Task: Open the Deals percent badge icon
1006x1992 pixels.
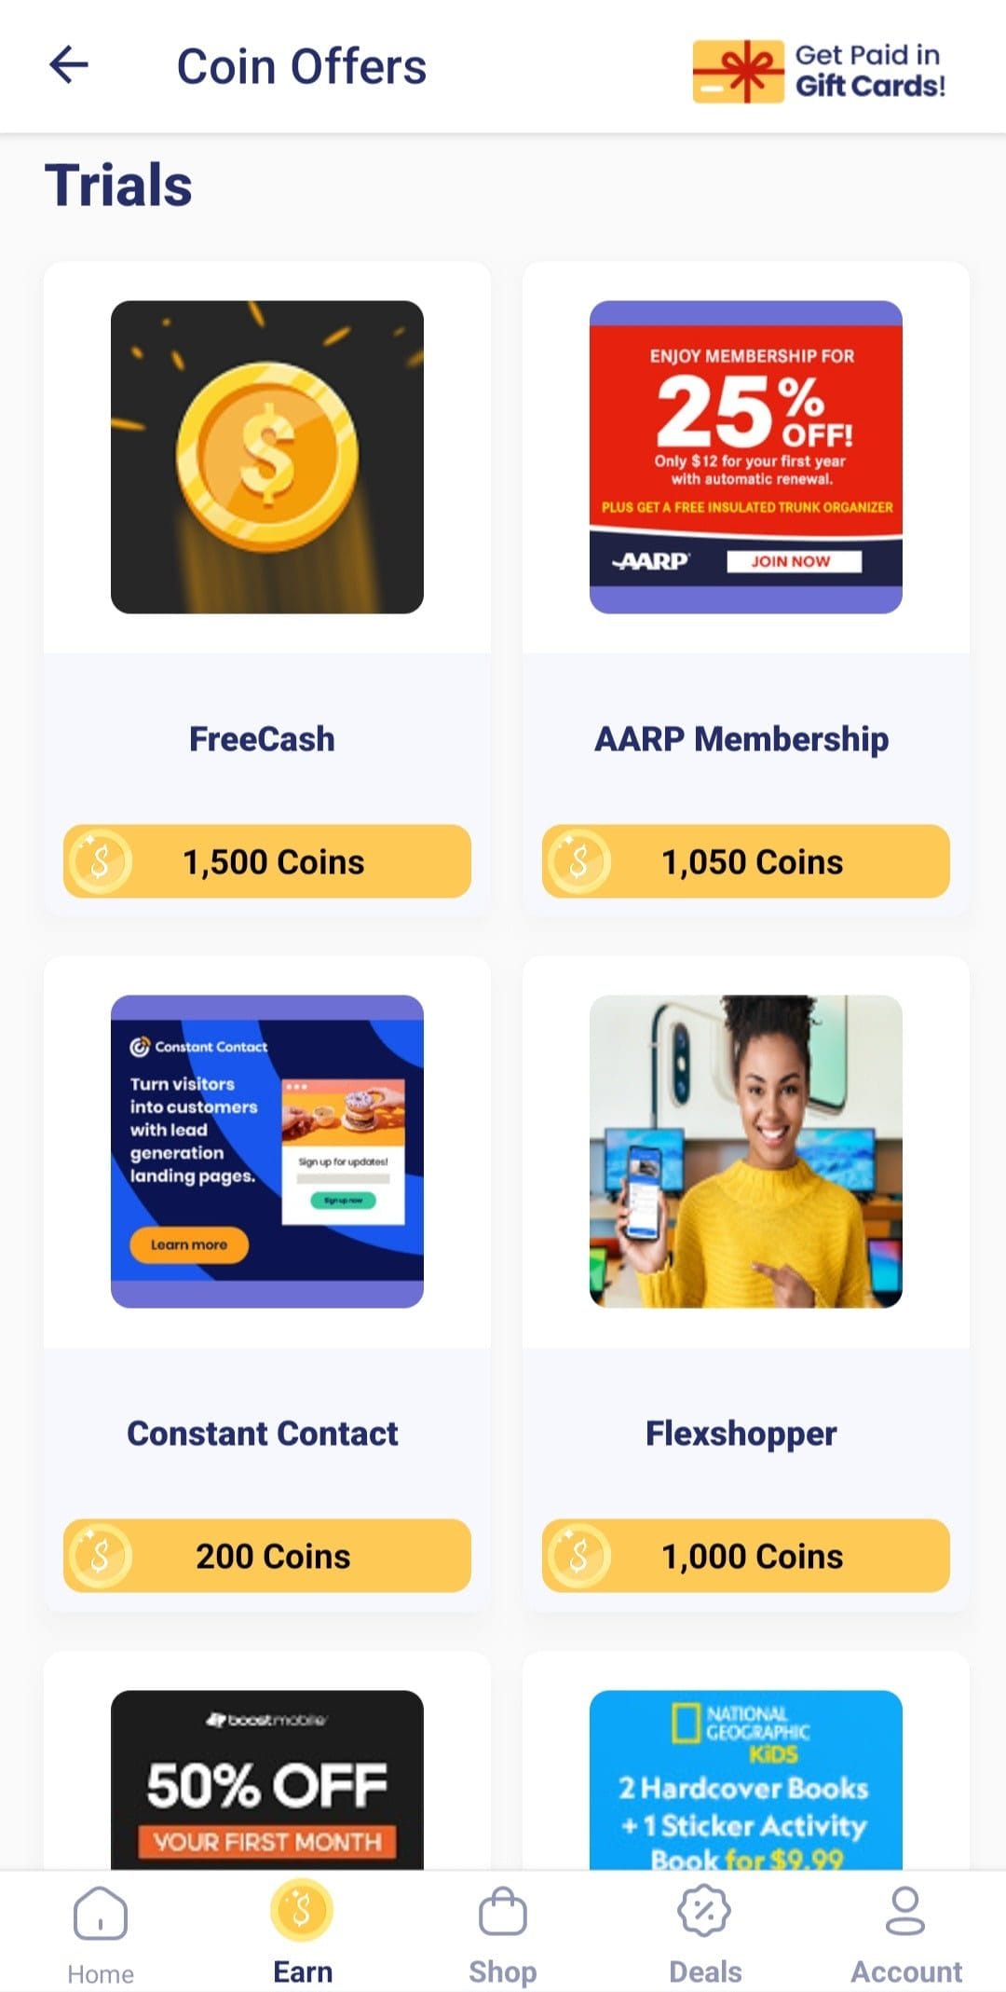Action: point(704,1910)
